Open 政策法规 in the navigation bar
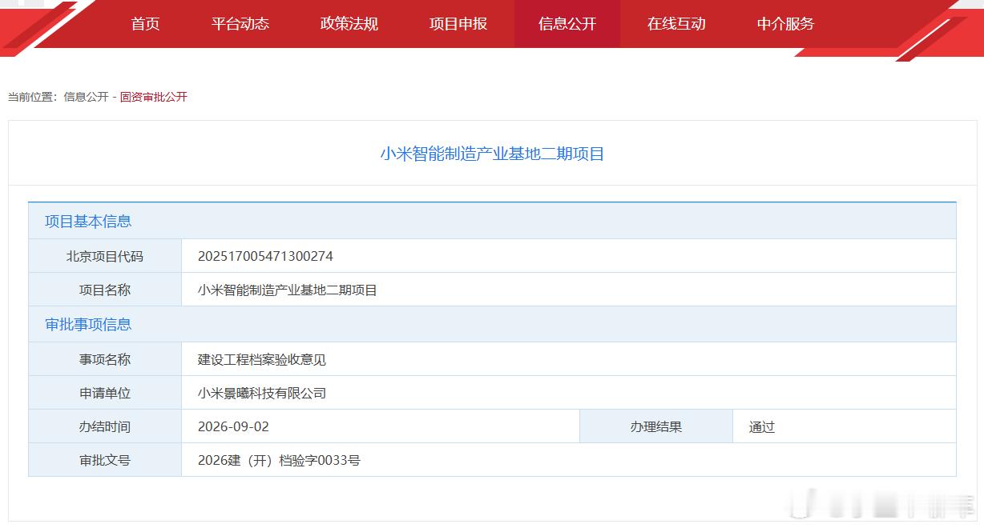The image size is (984, 528). pyautogui.click(x=349, y=24)
